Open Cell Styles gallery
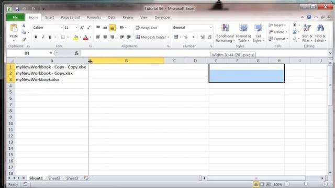Viewport: 335px width, 188px height. tap(258, 33)
